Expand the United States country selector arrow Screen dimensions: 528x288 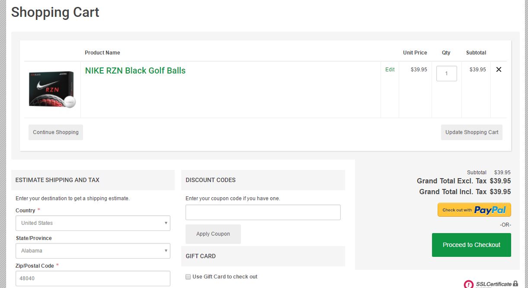[166, 223]
